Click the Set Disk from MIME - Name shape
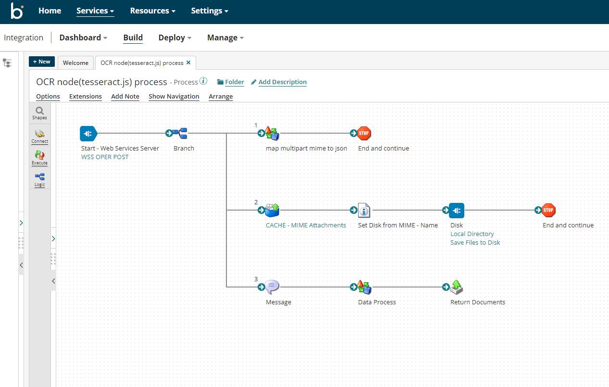The height and width of the screenshot is (387, 609). (364, 210)
